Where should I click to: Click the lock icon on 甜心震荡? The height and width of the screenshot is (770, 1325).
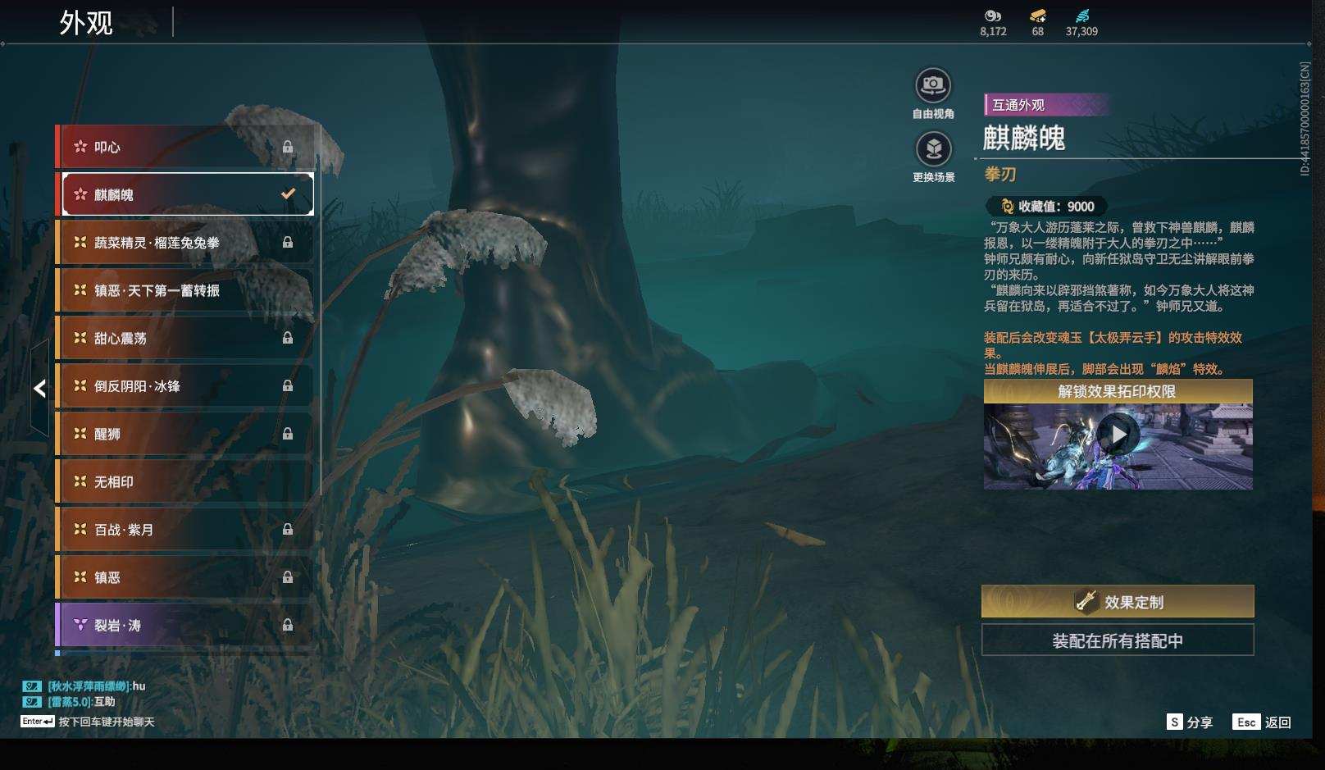(288, 338)
